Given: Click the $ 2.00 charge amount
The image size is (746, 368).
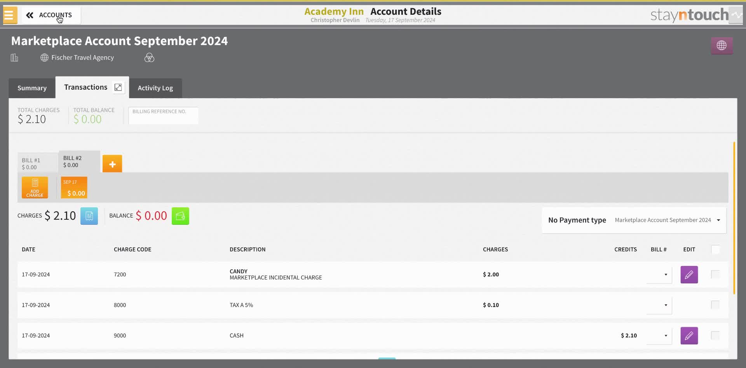Looking at the screenshot, I should [x=491, y=274].
